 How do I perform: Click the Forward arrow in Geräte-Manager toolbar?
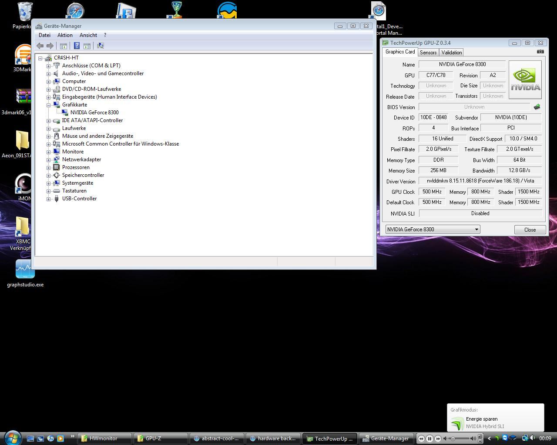pos(50,46)
